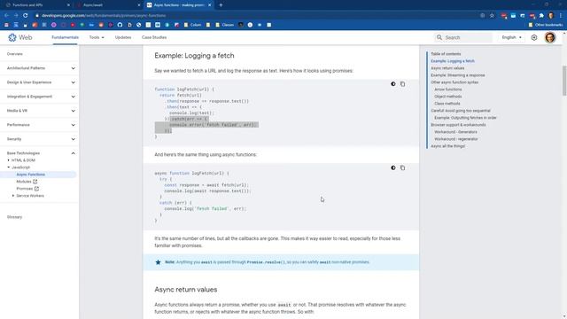The height and width of the screenshot is (319, 567).
Task: Open the Colum bookmark folder
Action: [193, 25]
